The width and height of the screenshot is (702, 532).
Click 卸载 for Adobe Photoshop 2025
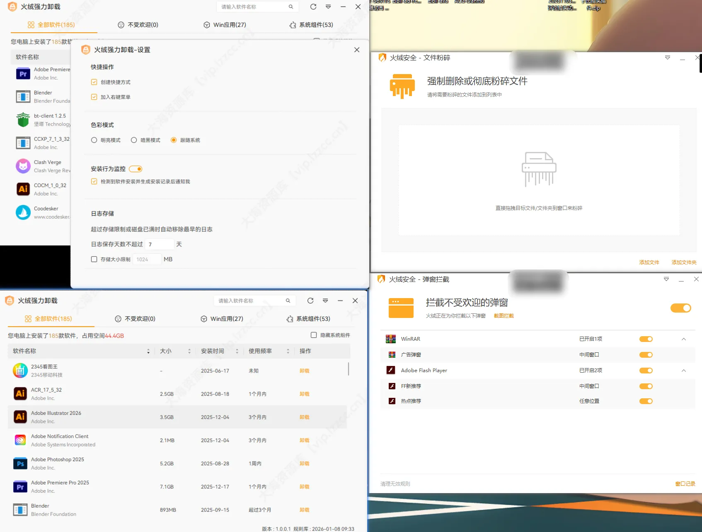(x=304, y=463)
